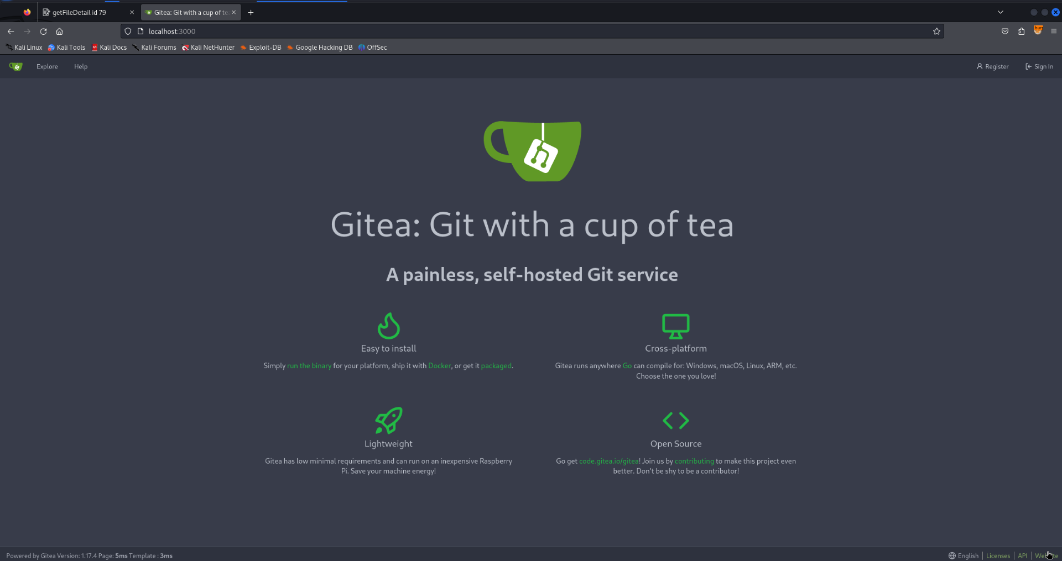Open the Burp Suite extension icon
This screenshot has height=561, width=1062.
pyautogui.click(x=1038, y=31)
